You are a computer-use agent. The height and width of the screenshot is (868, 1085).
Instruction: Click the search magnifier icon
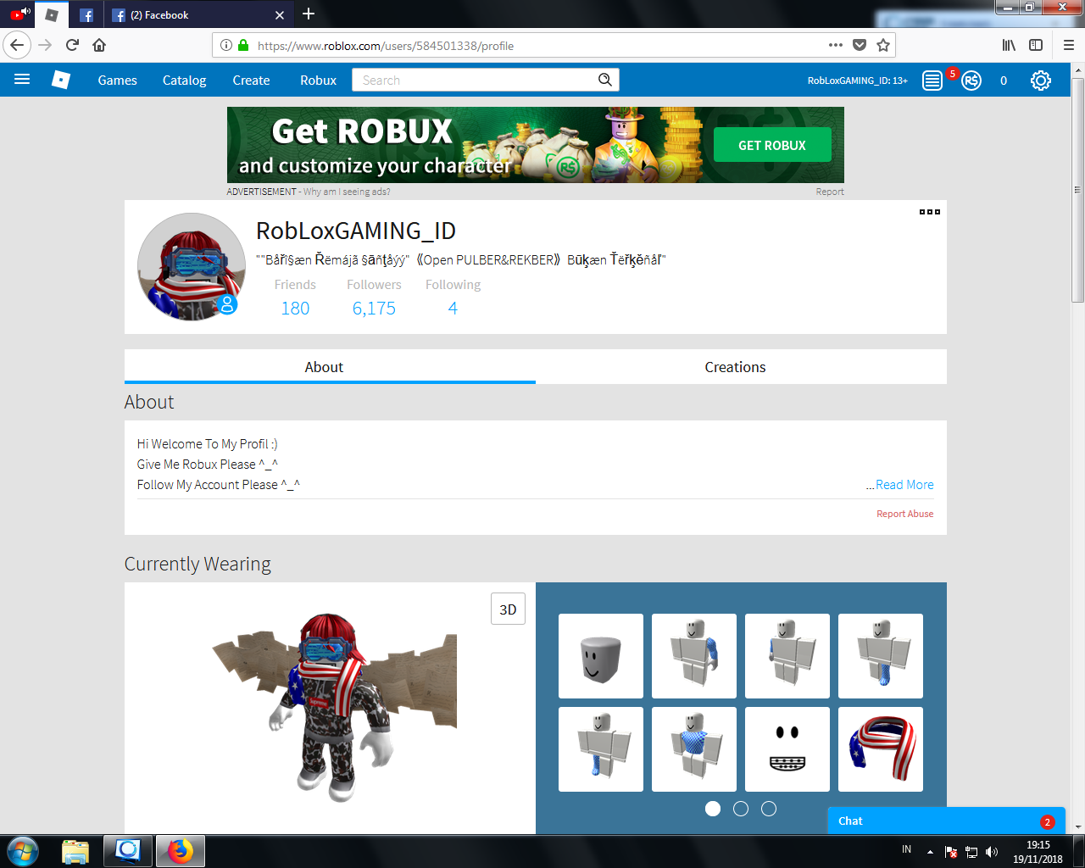pos(605,80)
